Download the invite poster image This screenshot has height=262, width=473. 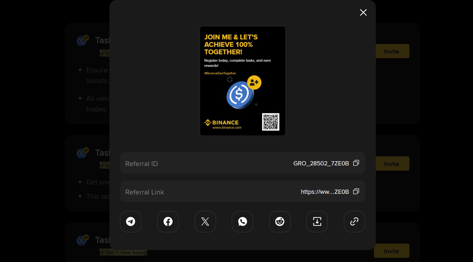[x=317, y=222]
